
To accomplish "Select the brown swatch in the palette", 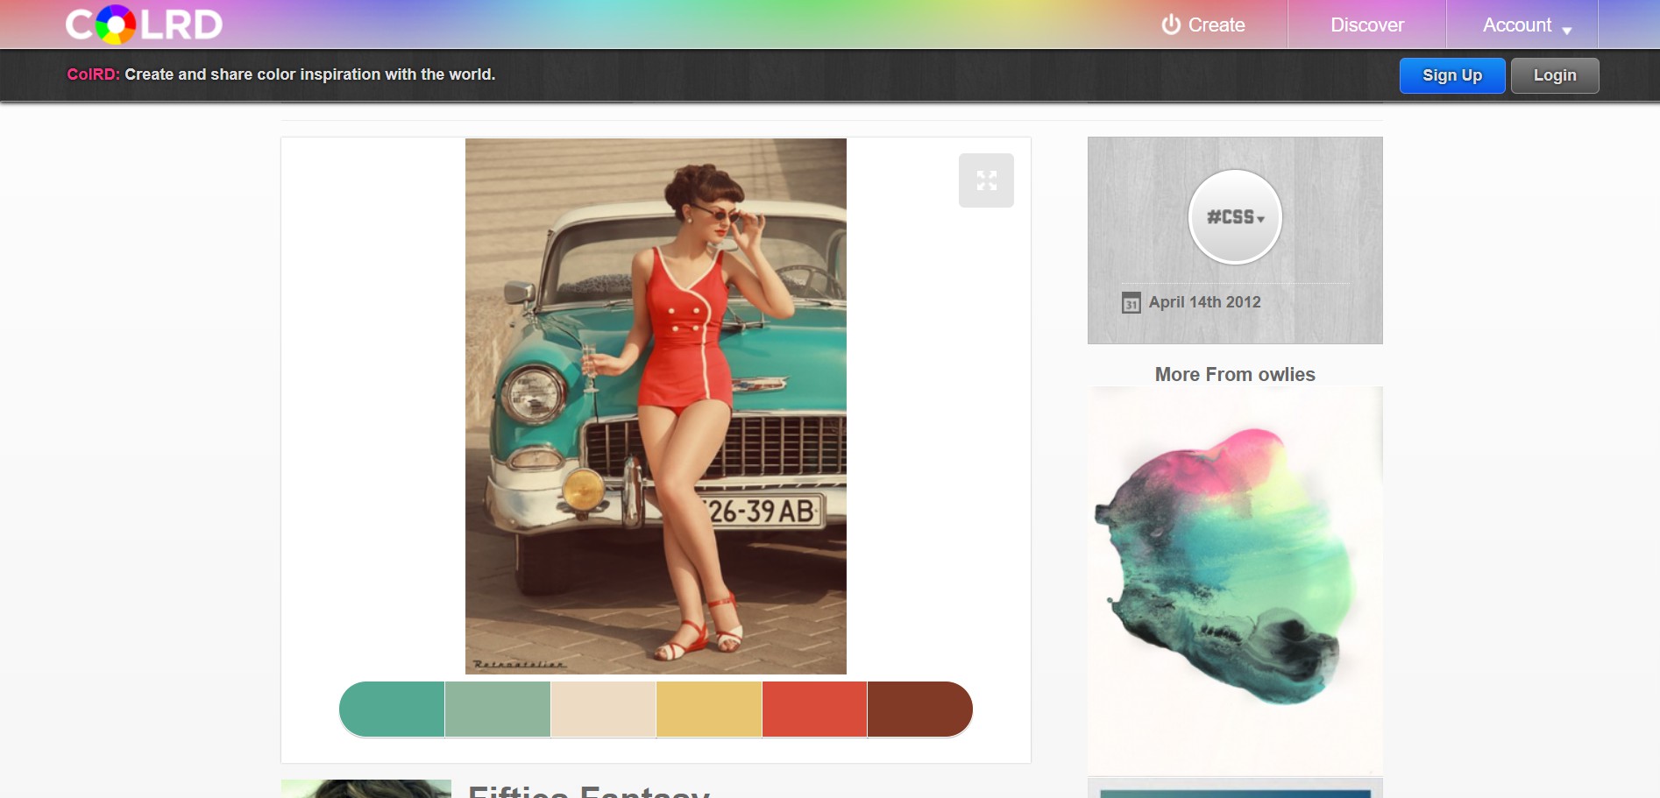I will (919, 710).
